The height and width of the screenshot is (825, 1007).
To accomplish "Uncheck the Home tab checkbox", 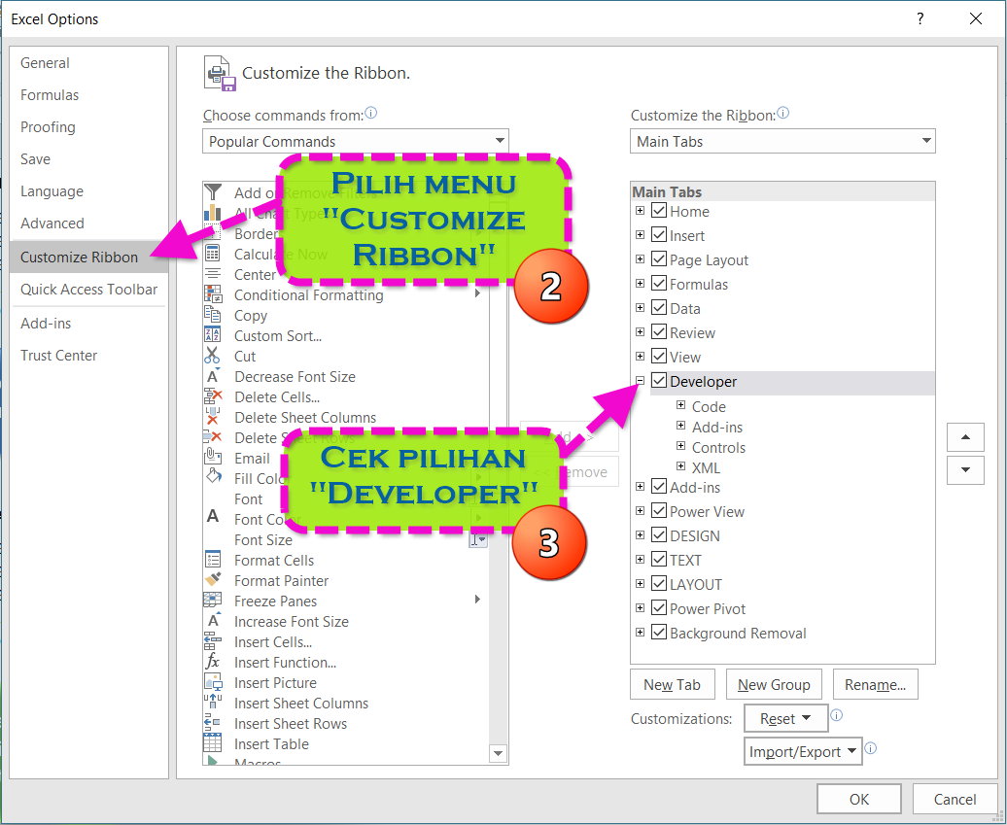I will click(658, 211).
